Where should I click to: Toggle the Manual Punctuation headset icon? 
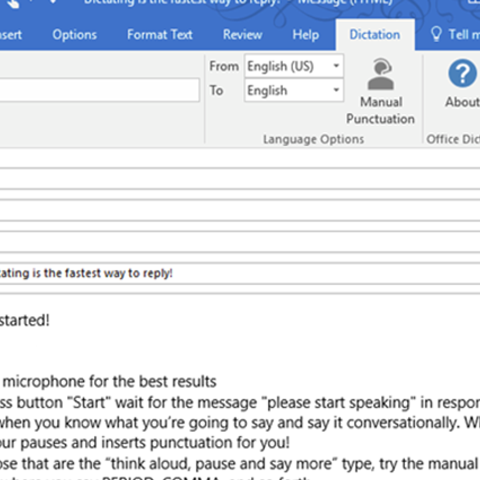[x=380, y=75]
